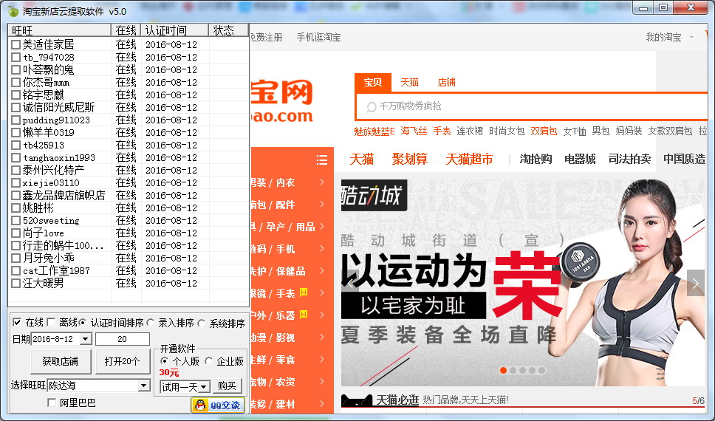Open 淘抢购 in the navigation bar

[536, 160]
